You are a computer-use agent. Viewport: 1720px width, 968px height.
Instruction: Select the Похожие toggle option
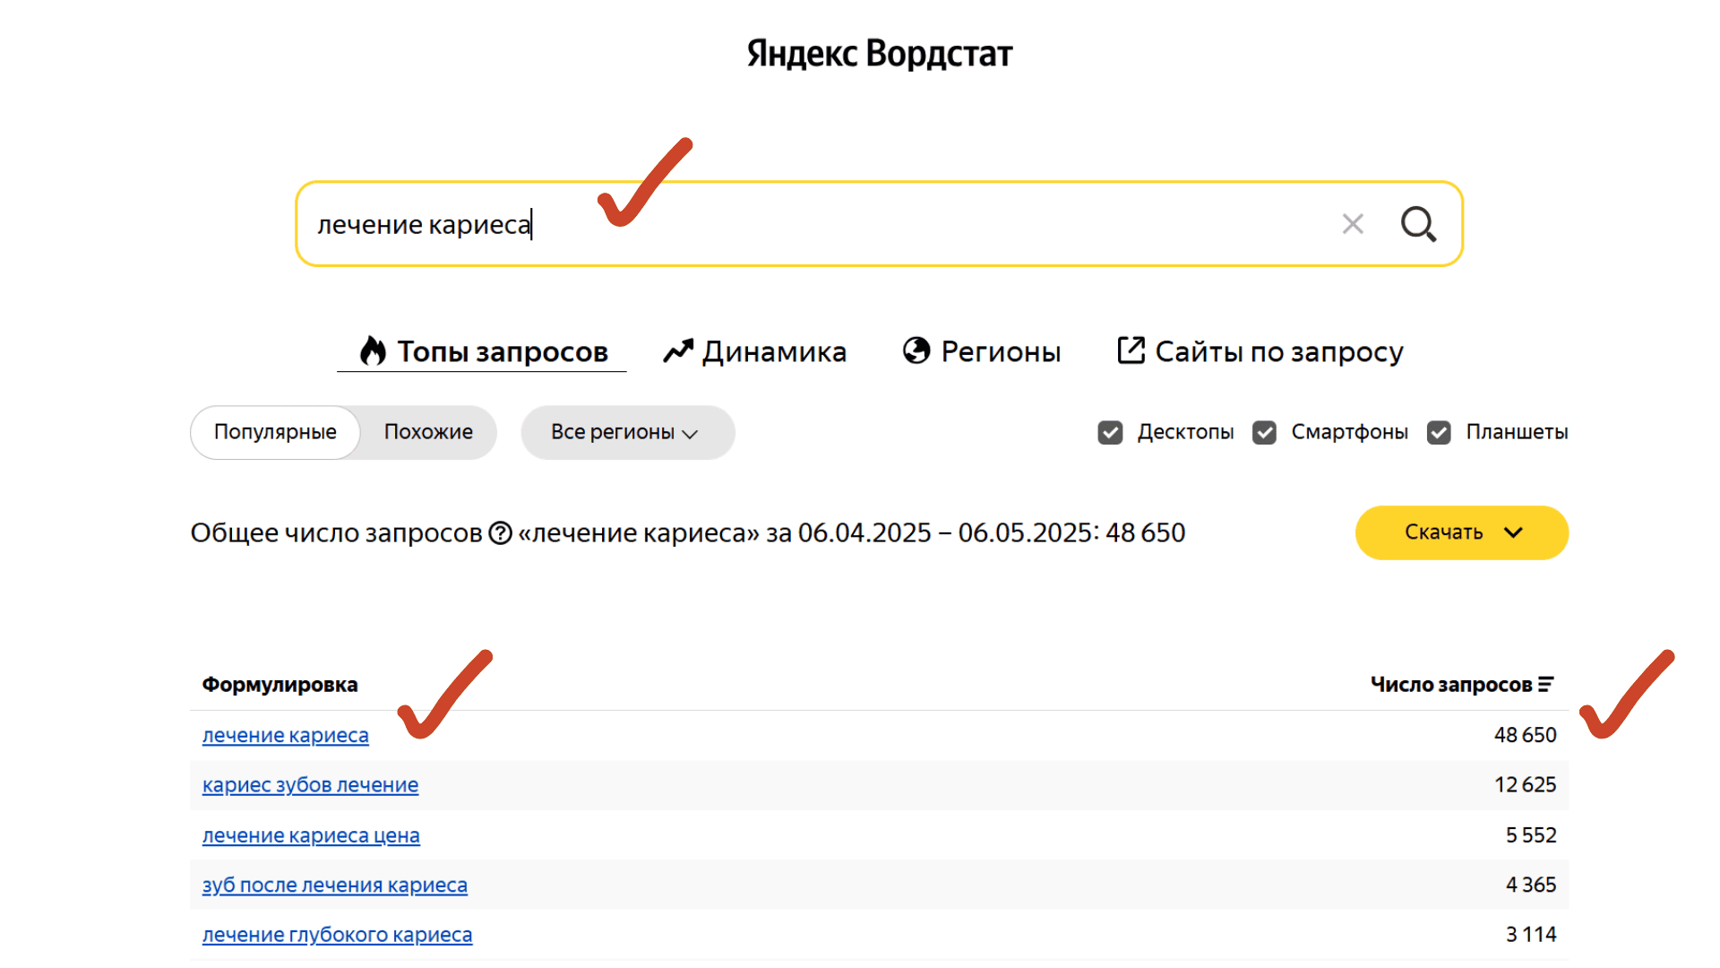point(428,432)
